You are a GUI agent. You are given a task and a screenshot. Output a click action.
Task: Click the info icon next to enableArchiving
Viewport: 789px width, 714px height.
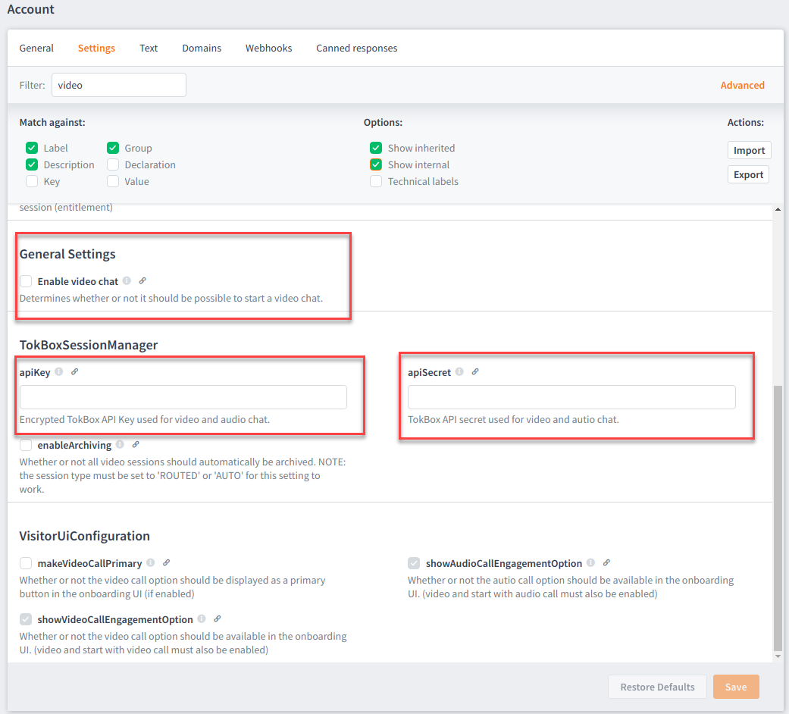pos(120,445)
